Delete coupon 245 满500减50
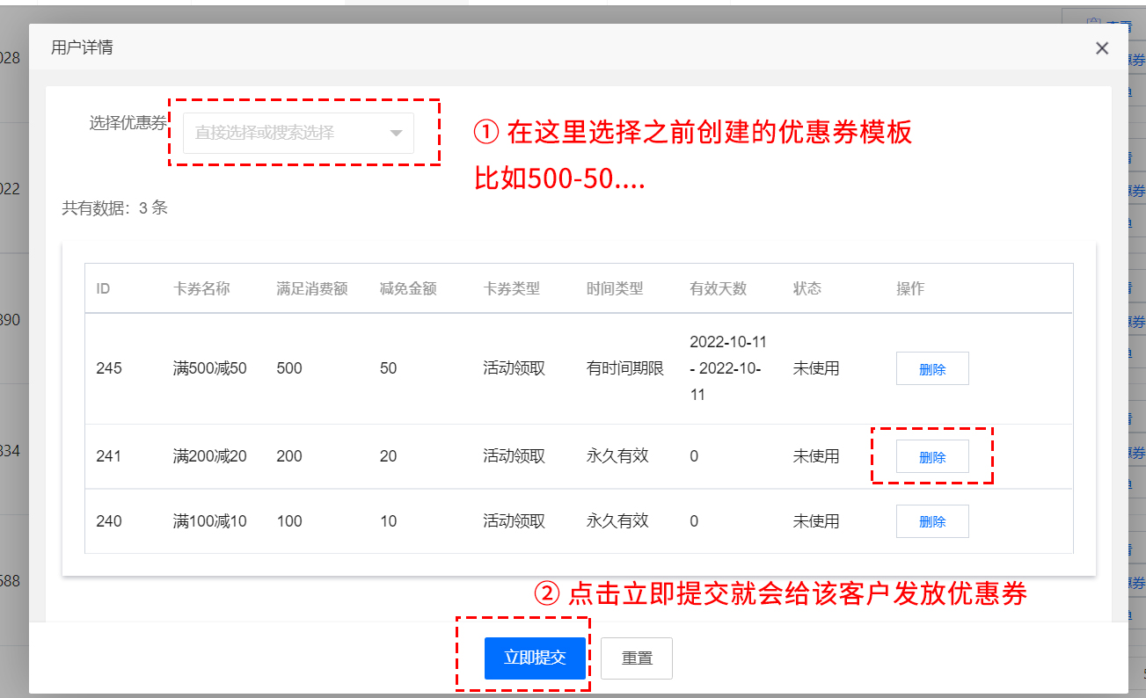This screenshot has width=1146, height=698. [x=931, y=369]
